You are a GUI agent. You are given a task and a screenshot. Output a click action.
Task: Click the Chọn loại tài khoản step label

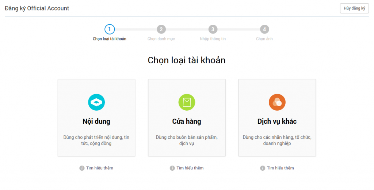[110, 39]
